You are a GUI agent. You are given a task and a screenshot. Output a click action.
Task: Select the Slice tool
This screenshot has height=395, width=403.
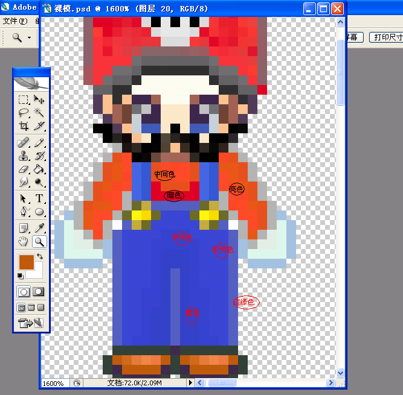coord(39,125)
